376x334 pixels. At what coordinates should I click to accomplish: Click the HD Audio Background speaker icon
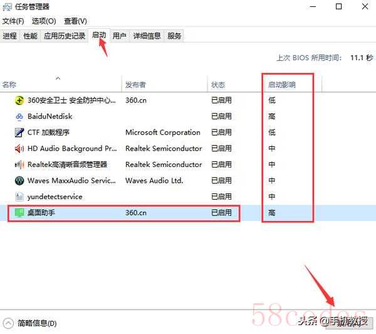pos(19,149)
